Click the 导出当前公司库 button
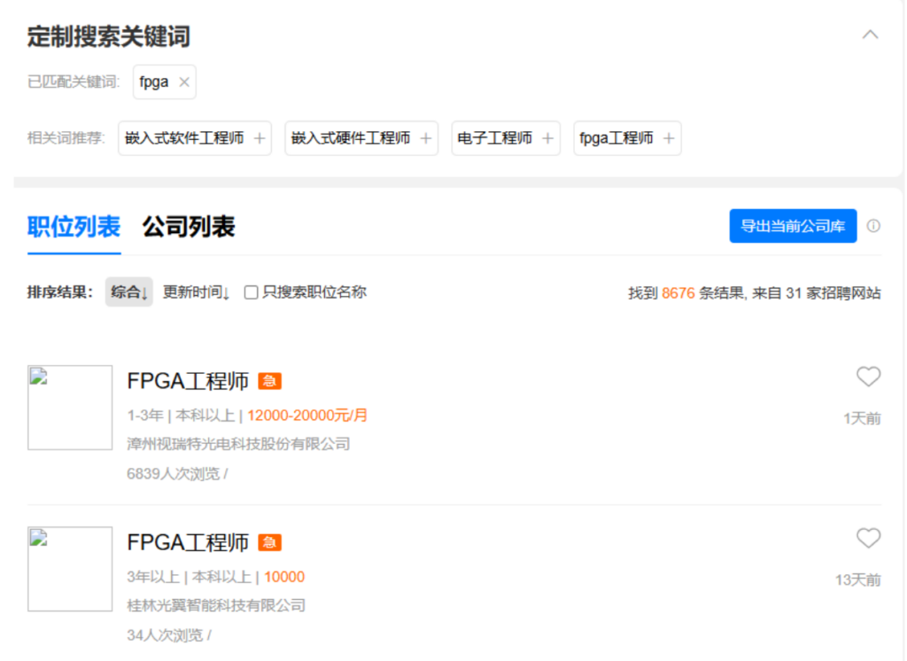The image size is (907, 661). [x=793, y=226]
